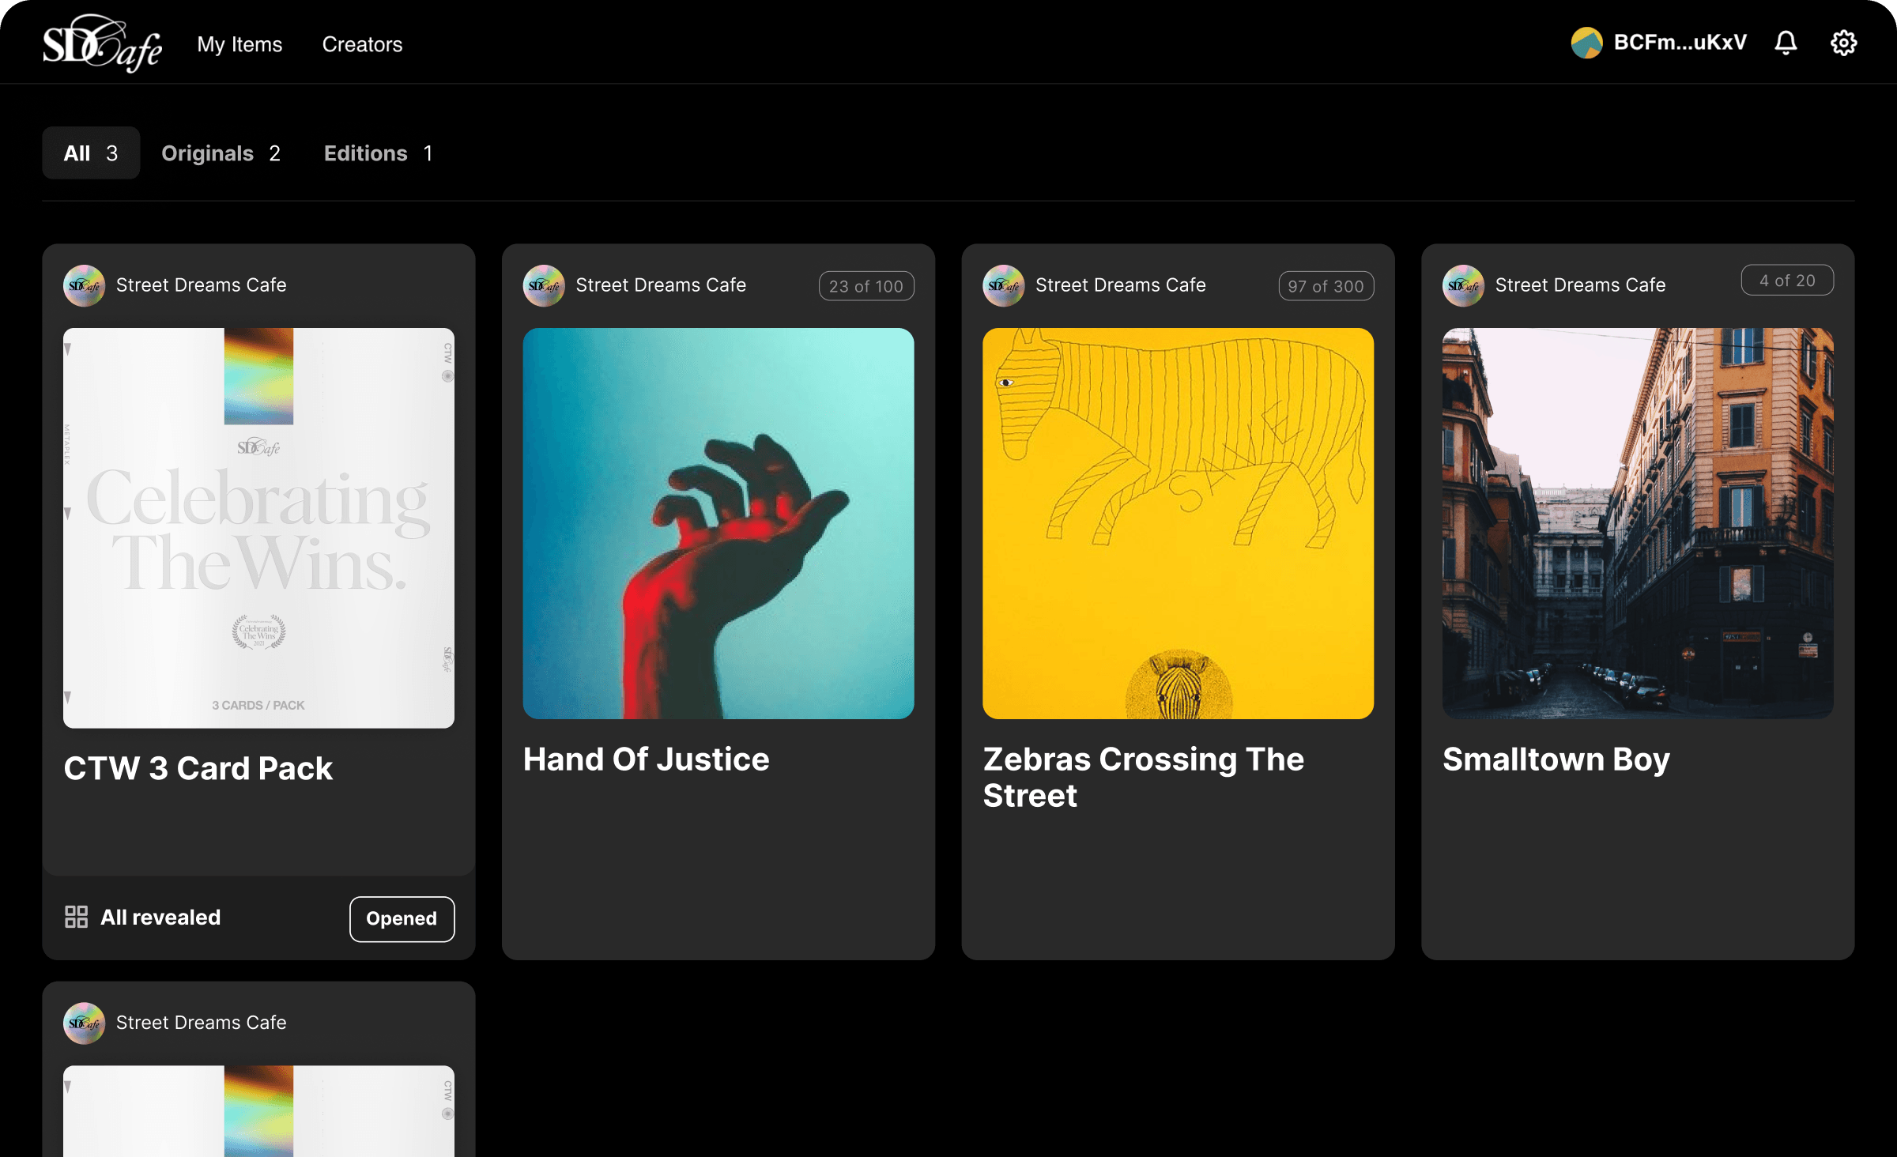
Task: Open Zebras Crossing The Street yellow artwork
Action: pos(1178,523)
